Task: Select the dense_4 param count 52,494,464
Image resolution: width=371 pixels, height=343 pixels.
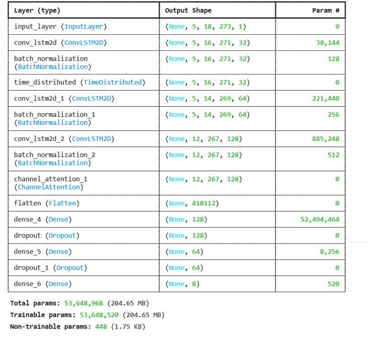Action: pos(320,219)
